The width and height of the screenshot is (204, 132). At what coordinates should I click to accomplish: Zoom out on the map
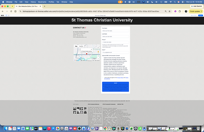(x=98, y=58)
